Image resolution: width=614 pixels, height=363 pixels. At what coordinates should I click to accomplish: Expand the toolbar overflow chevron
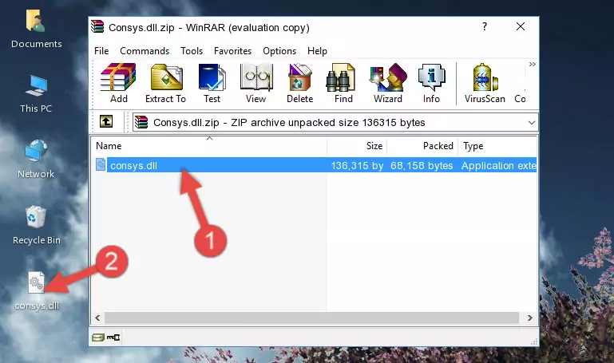click(532, 65)
